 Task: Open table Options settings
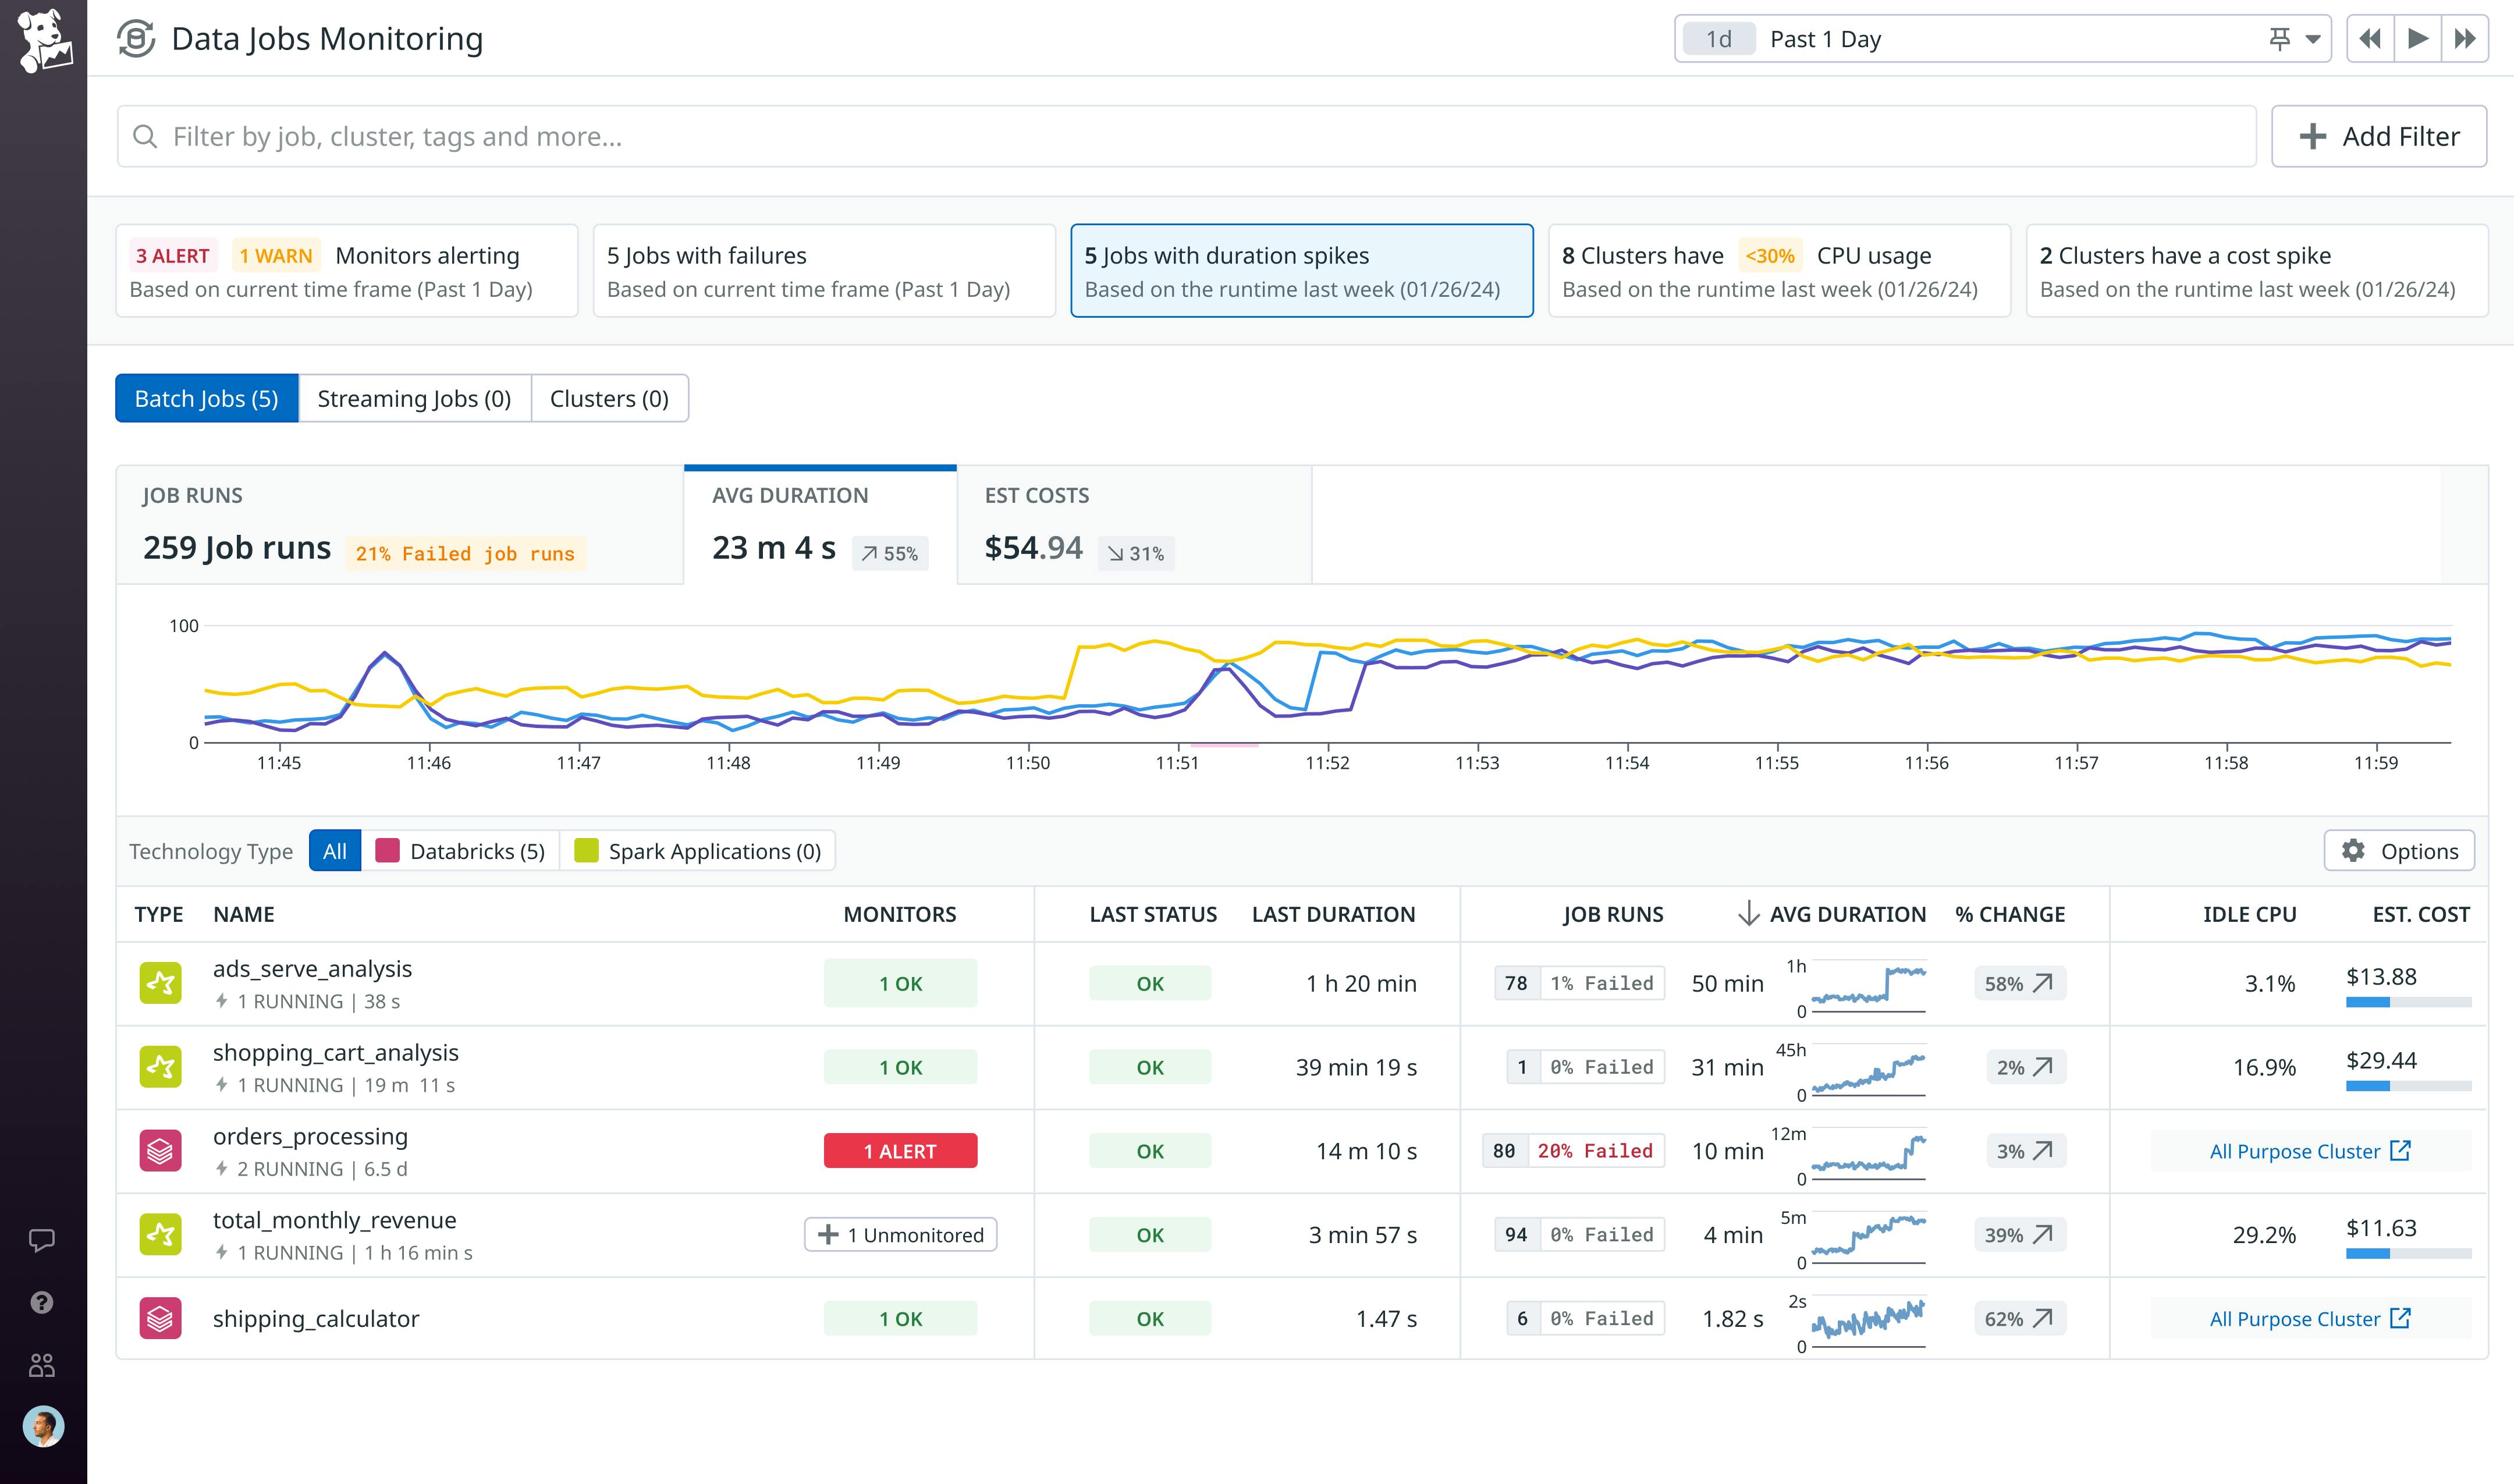pyautogui.click(x=2399, y=851)
